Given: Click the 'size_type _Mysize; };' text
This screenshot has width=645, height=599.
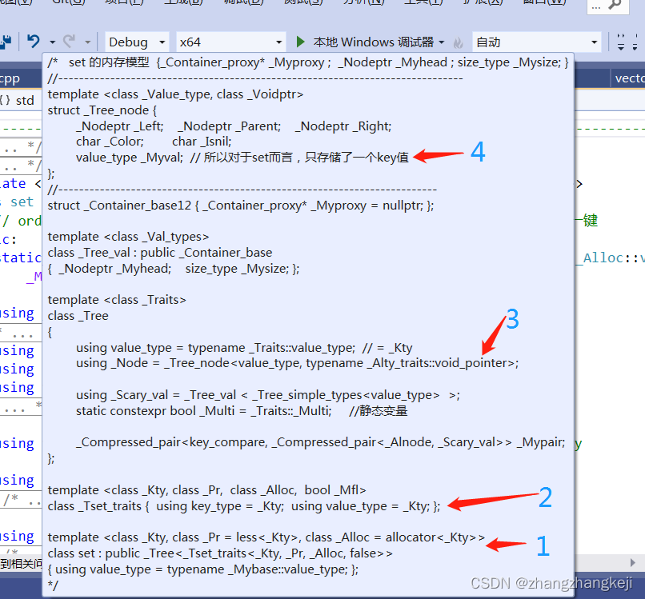Looking at the screenshot, I should [x=242, y=269].
